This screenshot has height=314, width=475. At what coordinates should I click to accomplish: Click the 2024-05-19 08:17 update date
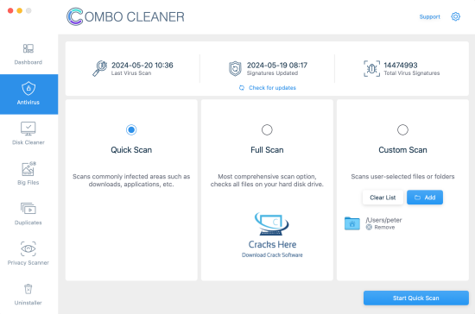click(277, 65)
